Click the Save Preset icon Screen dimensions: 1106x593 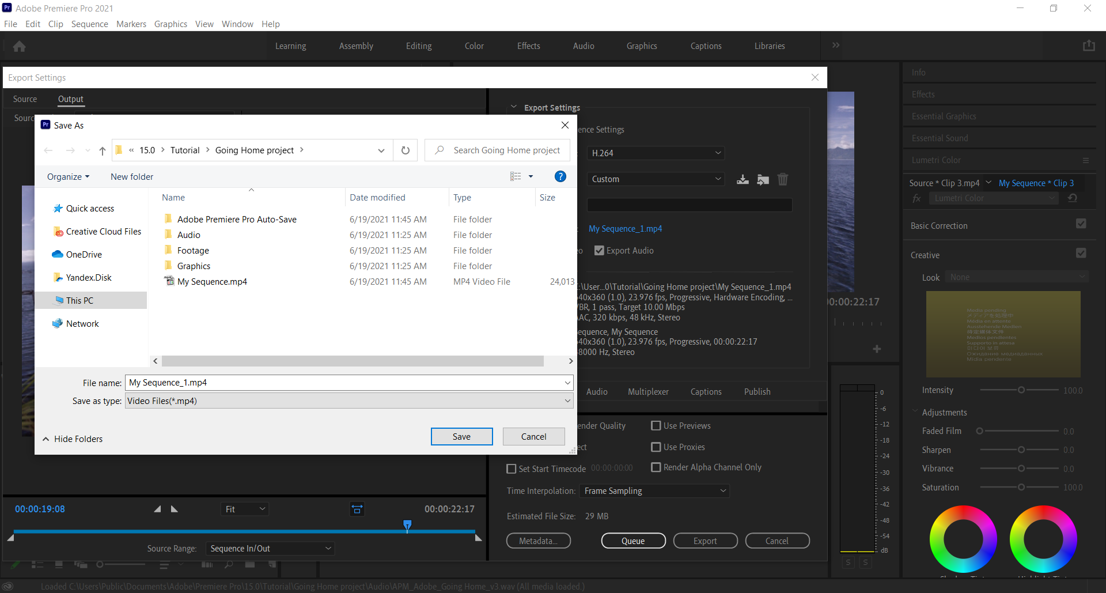coord(743,180)
